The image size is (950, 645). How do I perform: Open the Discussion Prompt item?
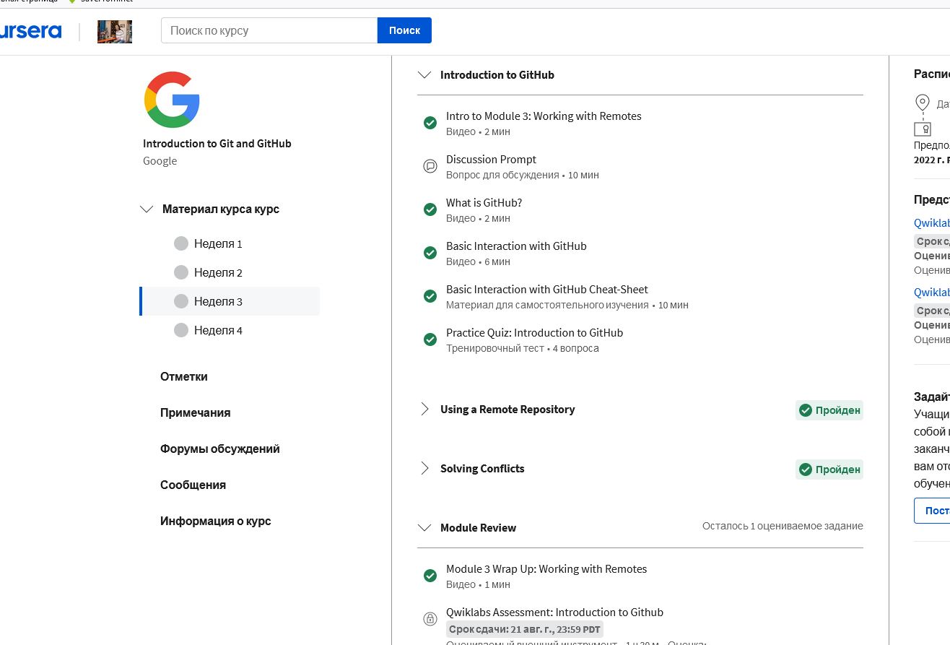(x=491, y=159)
